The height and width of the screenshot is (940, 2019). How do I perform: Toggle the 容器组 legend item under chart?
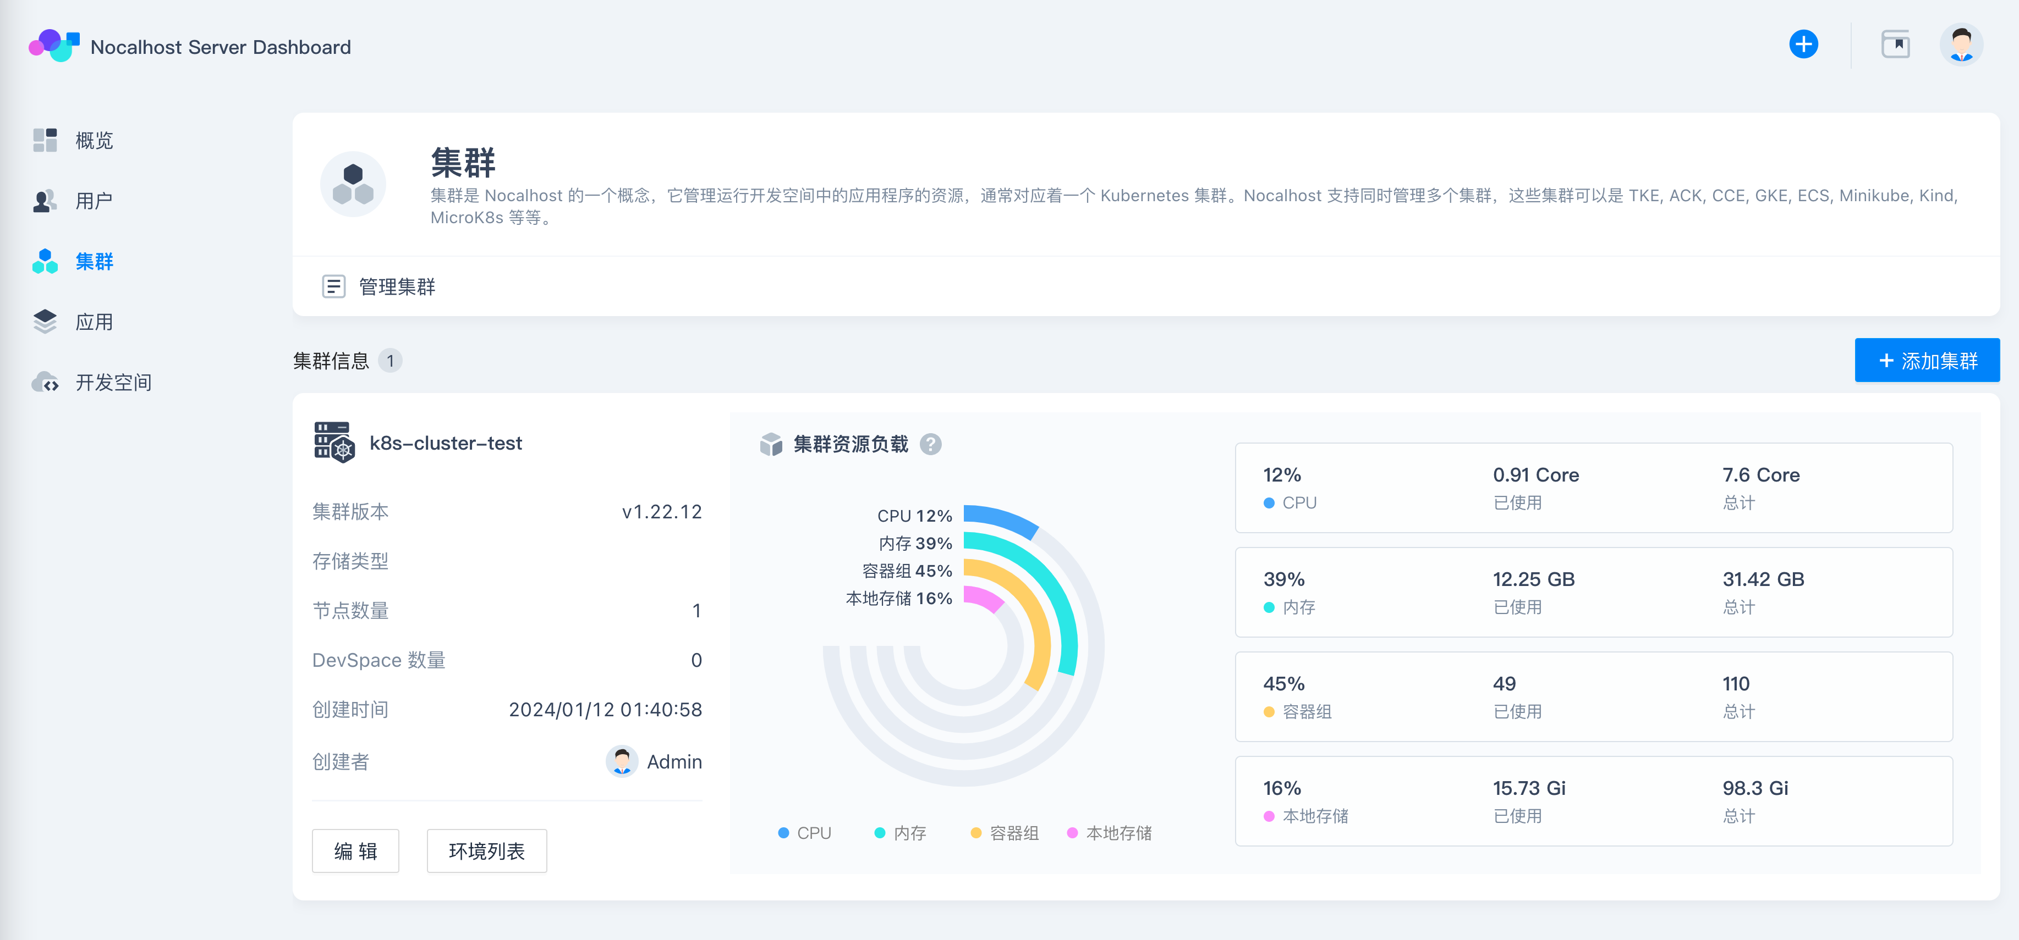1005,833
